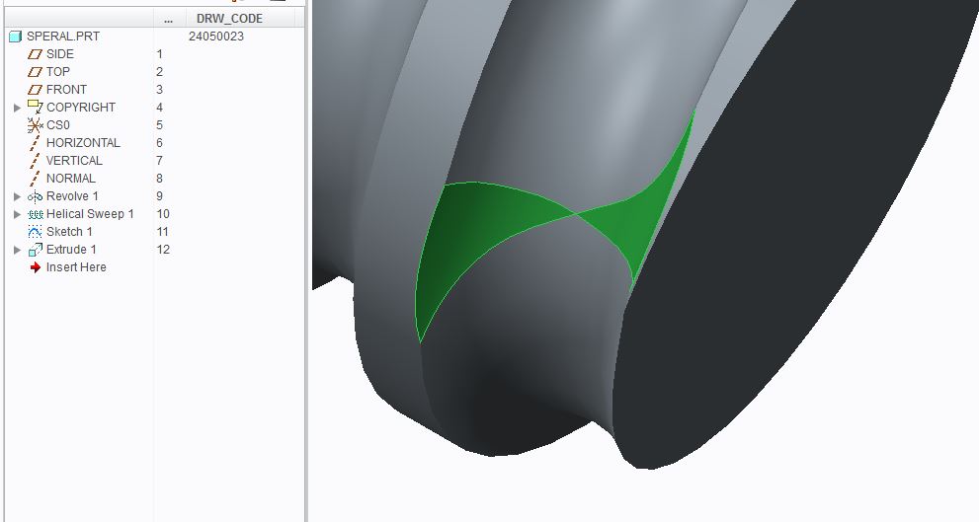The height and width of the screenshot is (522, 979).
Task: Expand the COPYRIGHT tree node
Action: [18, 108]
